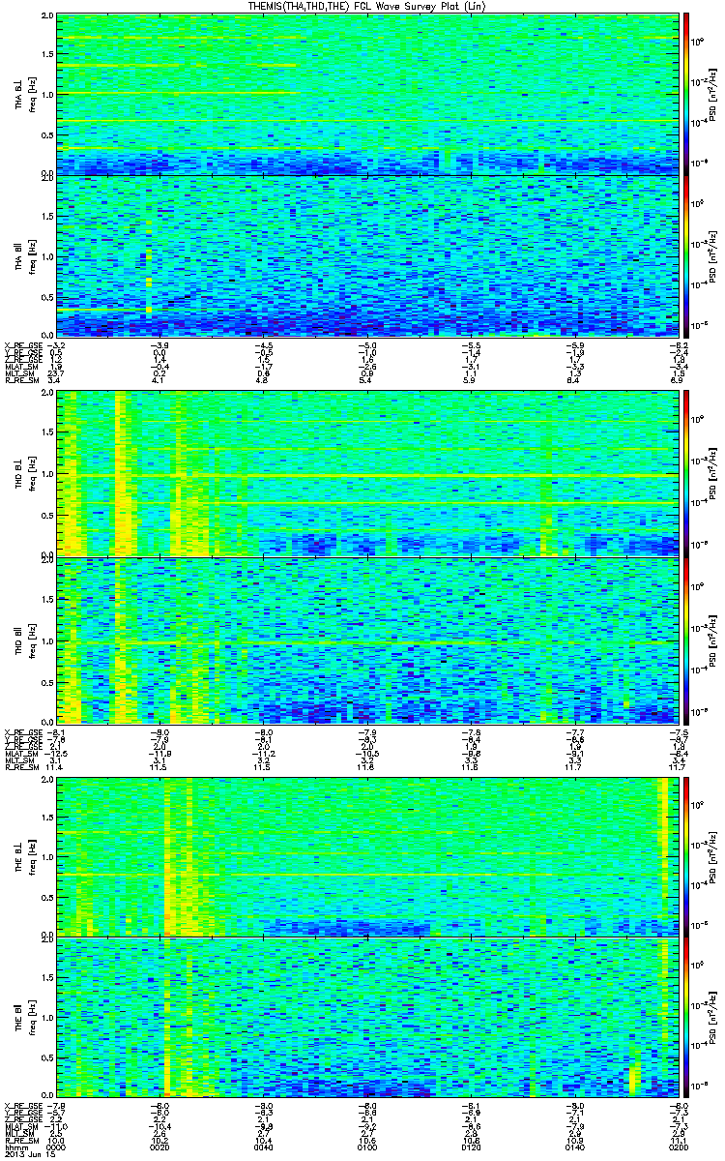Screen dimensions: 725x1161
Task: Select the THD BL spectrogram panel
Action: point(367,473)
